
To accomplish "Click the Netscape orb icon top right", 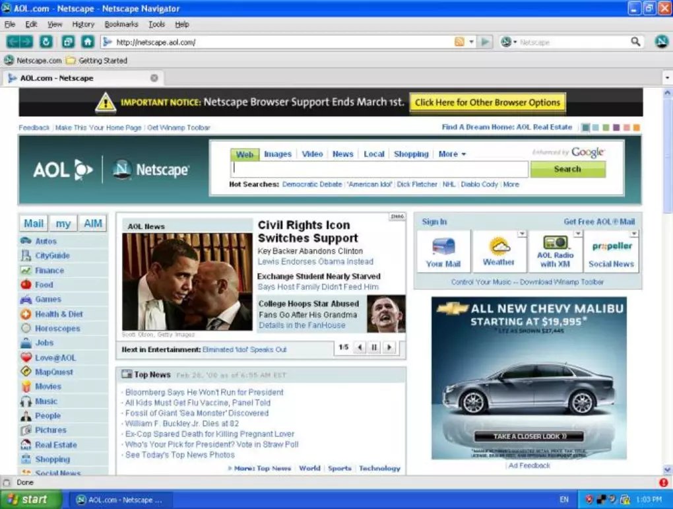I will click(661, 41).
